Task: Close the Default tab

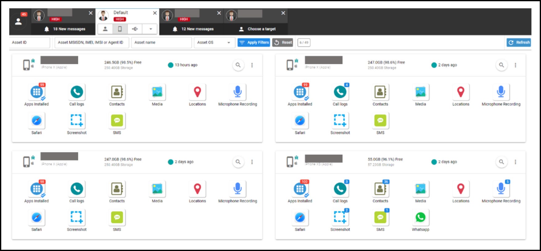Action: pyautogui.click(x=155, y=13)
